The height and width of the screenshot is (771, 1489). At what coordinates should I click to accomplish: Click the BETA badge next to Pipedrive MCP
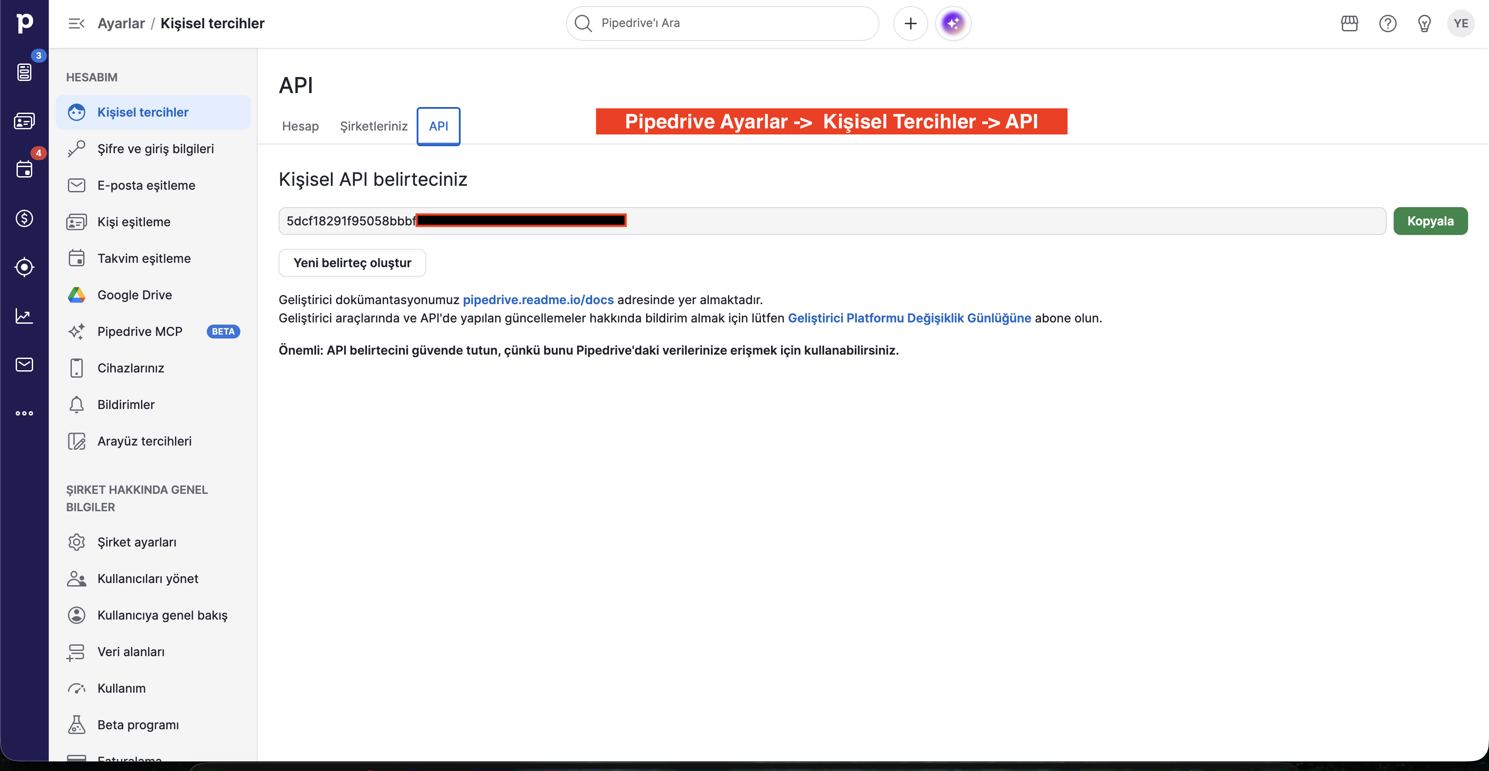coord(223,332)
